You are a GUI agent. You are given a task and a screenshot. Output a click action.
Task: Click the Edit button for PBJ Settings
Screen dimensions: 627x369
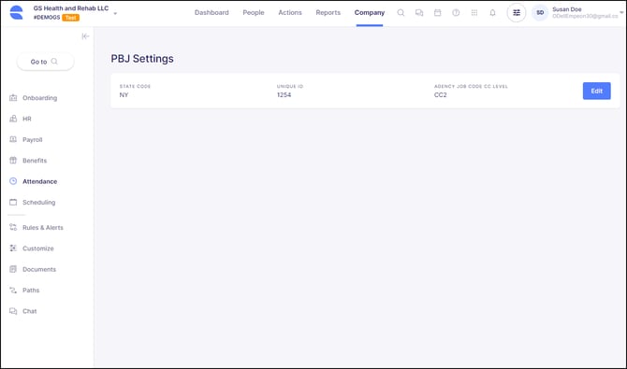[597, 91]
